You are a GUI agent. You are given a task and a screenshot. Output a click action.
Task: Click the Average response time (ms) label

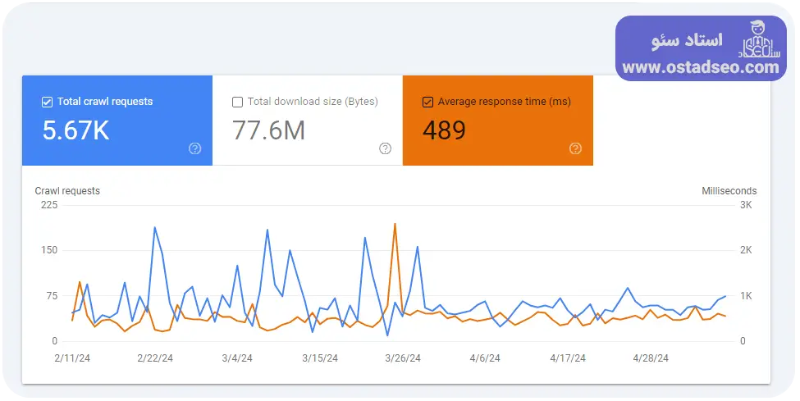[504, 102]
